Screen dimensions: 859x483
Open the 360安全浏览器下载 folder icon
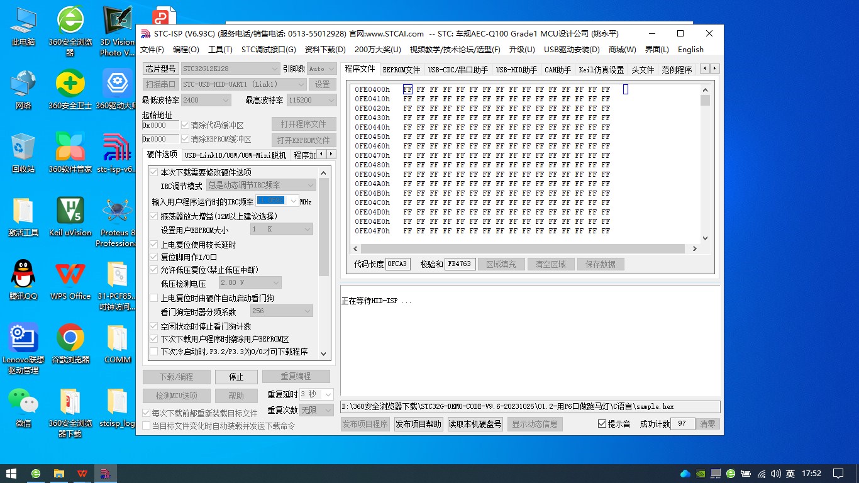70,412
